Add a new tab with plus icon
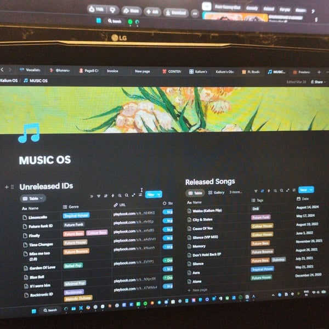Viewport: 329px width, 329px height. [x=319, y=72]
